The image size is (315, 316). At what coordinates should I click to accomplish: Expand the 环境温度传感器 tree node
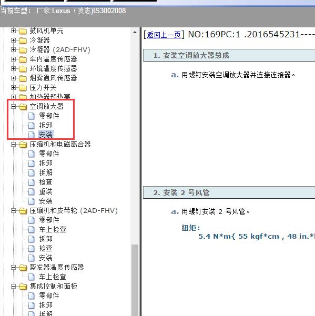coord(13,68)
